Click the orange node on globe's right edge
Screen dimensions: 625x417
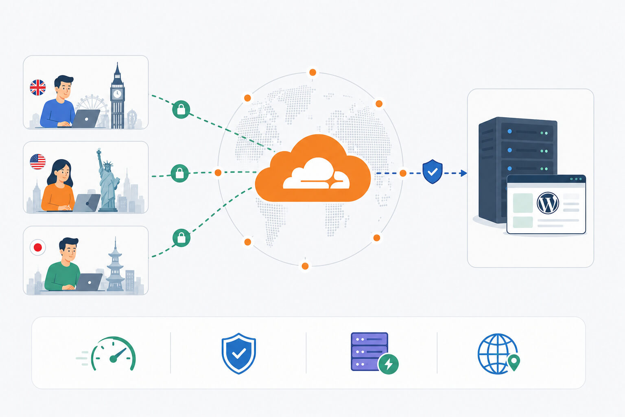pyautogui.click(x=403, y=173)
